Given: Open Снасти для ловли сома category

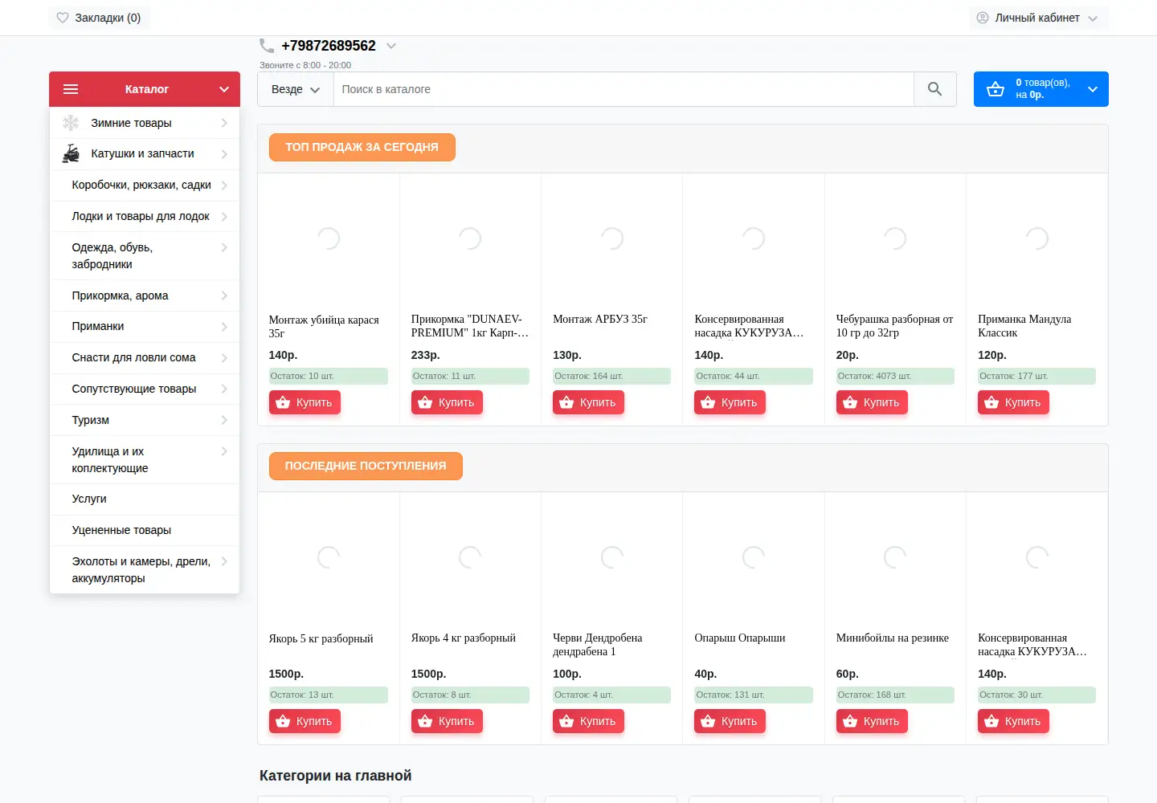Looking at the screenshot, I should pyautogui.click(x=145, y=357).
